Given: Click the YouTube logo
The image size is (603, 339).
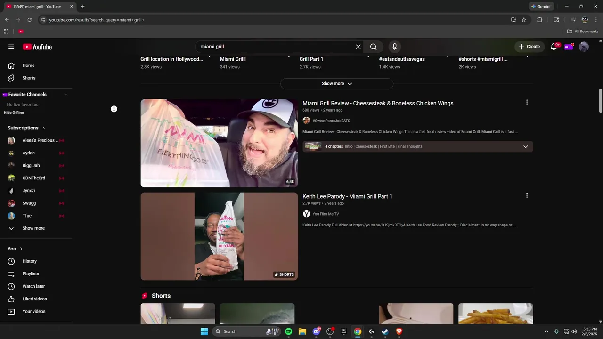Looking at the screenshot, I should coord(37,47).
